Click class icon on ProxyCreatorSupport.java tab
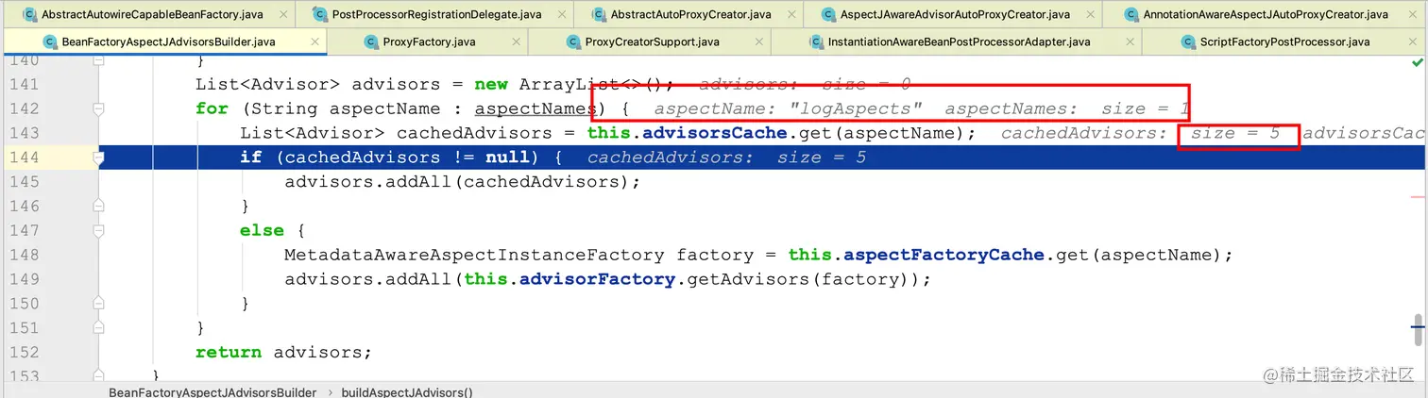The image size is (1428, 398). tap(572, 42)
